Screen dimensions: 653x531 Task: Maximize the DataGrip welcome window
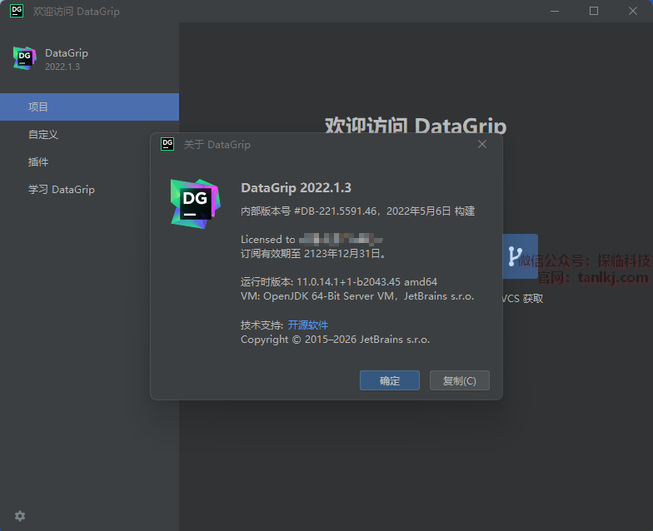pyautogui.click(x=594, y=12)
